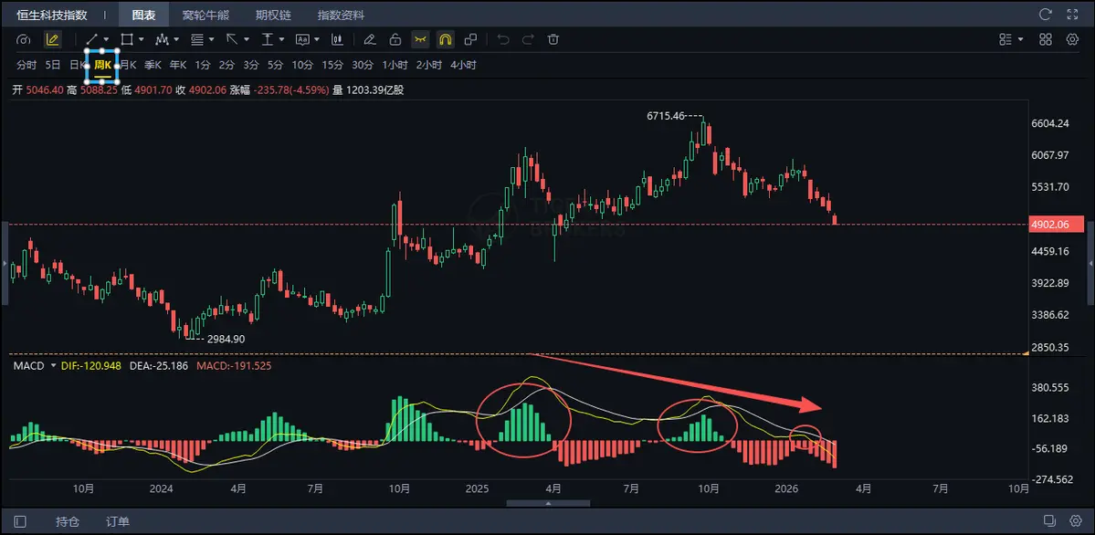Viewport: 1095px width, 535px height.
Task: Delete drawings with the trash icon
Action: coord(553,39)
